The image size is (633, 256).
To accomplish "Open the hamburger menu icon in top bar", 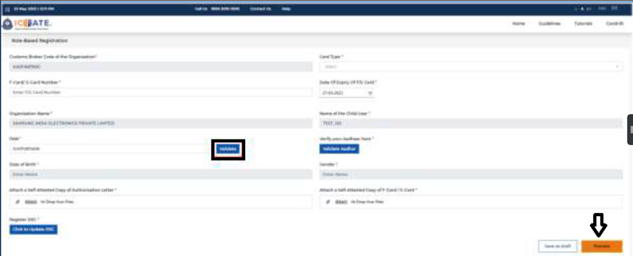I will pyautogui.click(x=7, y=9).
